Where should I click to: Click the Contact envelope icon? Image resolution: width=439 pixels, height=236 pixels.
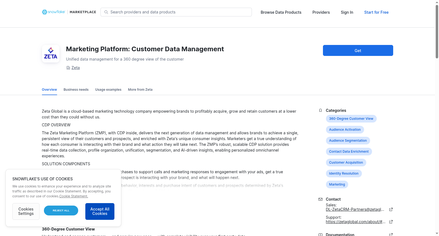tap(320, 199)
